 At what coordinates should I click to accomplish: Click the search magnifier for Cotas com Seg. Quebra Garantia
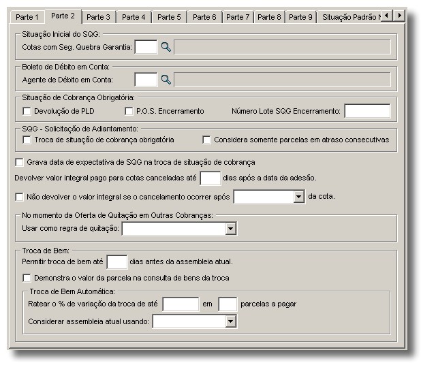(166, 47)
